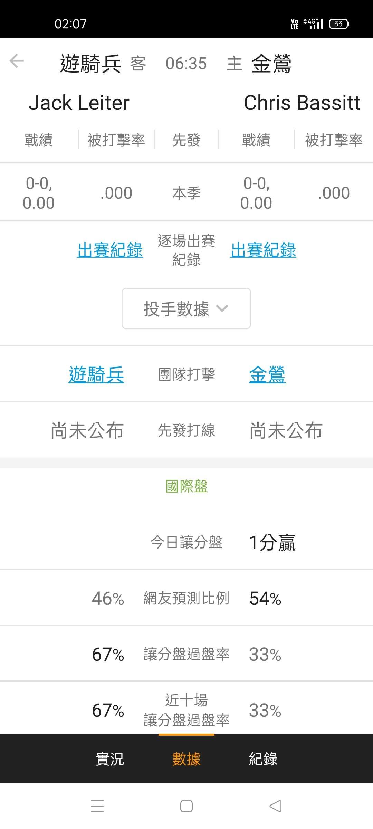Tap the 4G signal strength icon
This screenshot has width=373, height=829.
[x=314, y=23]
